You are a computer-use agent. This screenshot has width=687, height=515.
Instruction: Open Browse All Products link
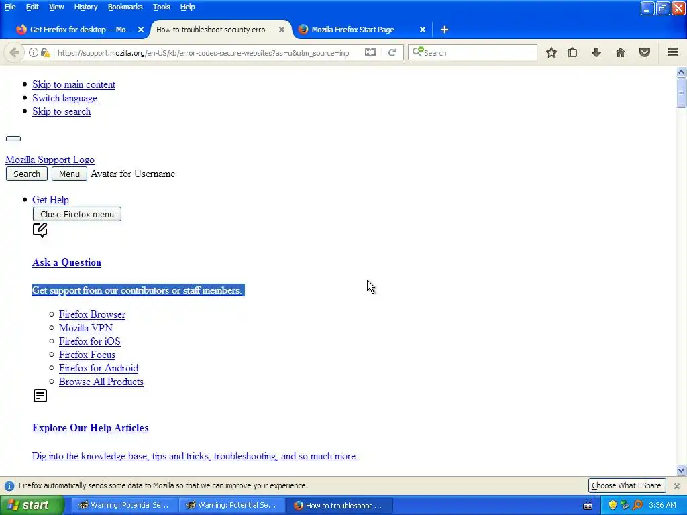click(x=101, y=382)
